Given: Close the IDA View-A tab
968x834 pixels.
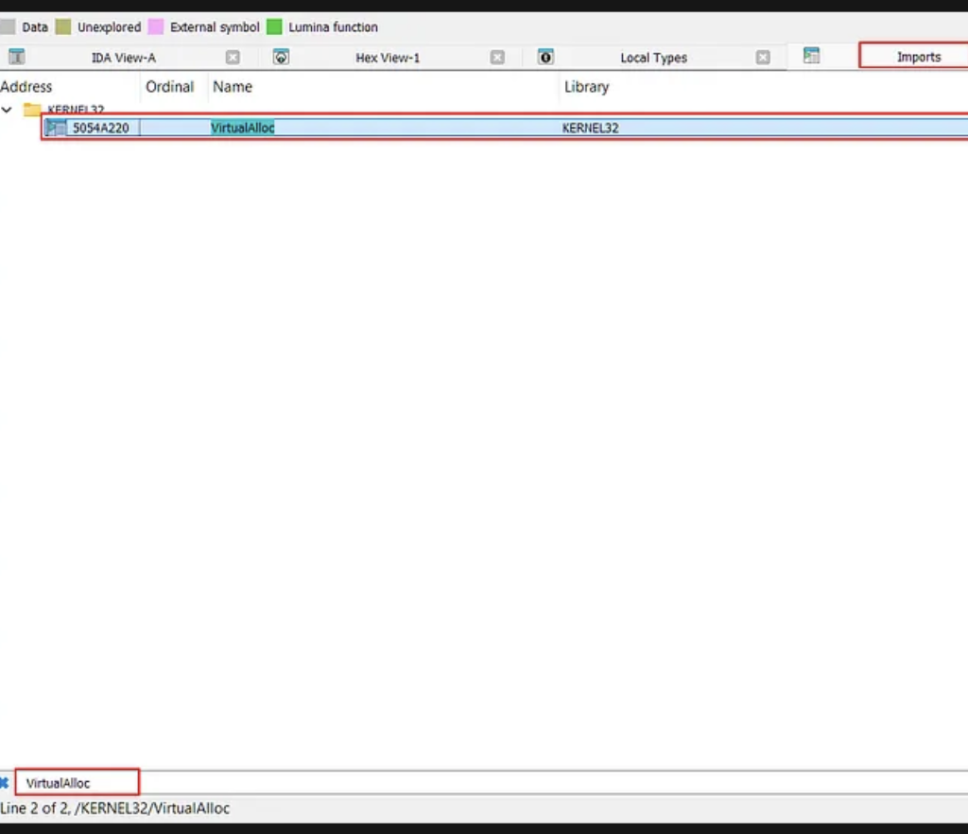Looking at the screenshot, I should (233, 58).
